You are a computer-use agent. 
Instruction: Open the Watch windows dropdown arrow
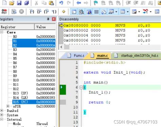click(116, 12)
